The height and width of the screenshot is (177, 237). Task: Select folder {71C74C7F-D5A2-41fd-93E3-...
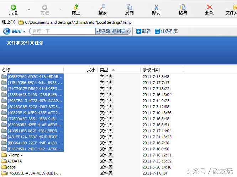pos(35,89)
